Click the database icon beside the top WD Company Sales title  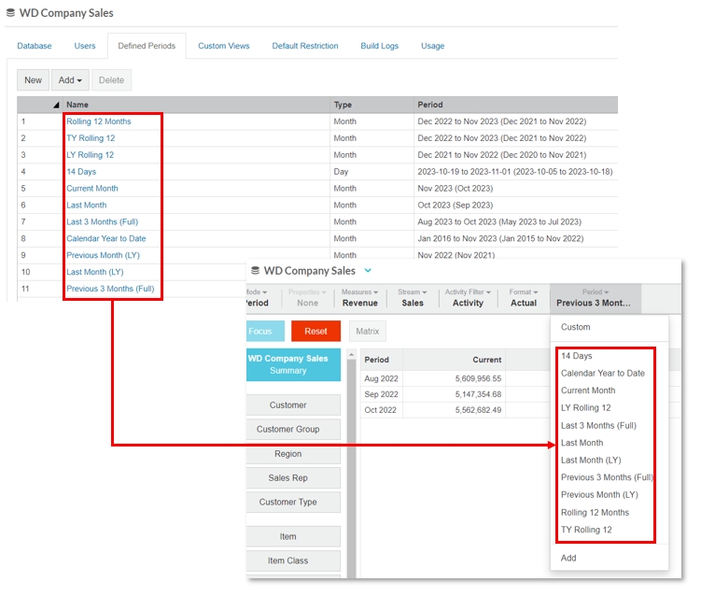pos(9,14)
